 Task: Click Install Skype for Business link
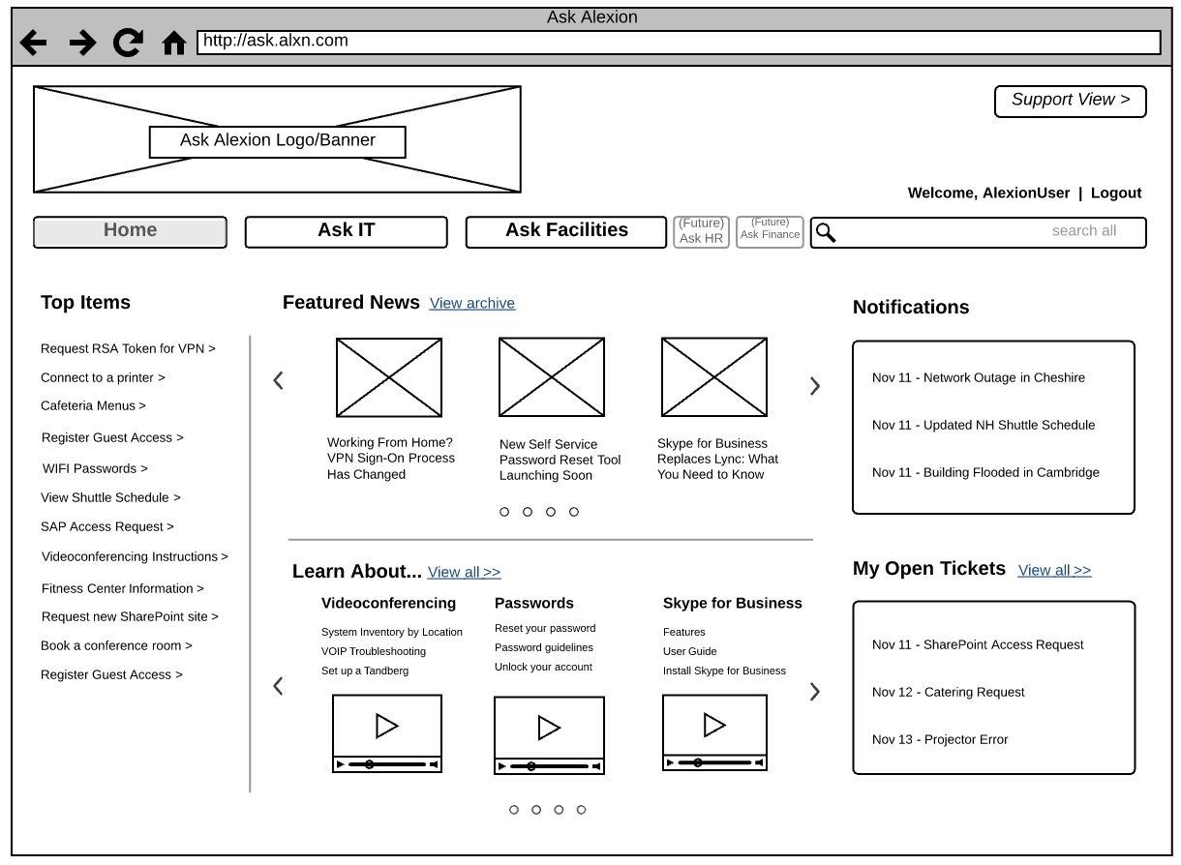724,671
